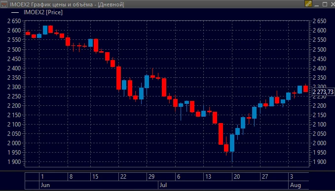
Task: Toggle the yellow chain link icon
Action: click(x=308, y=4)
